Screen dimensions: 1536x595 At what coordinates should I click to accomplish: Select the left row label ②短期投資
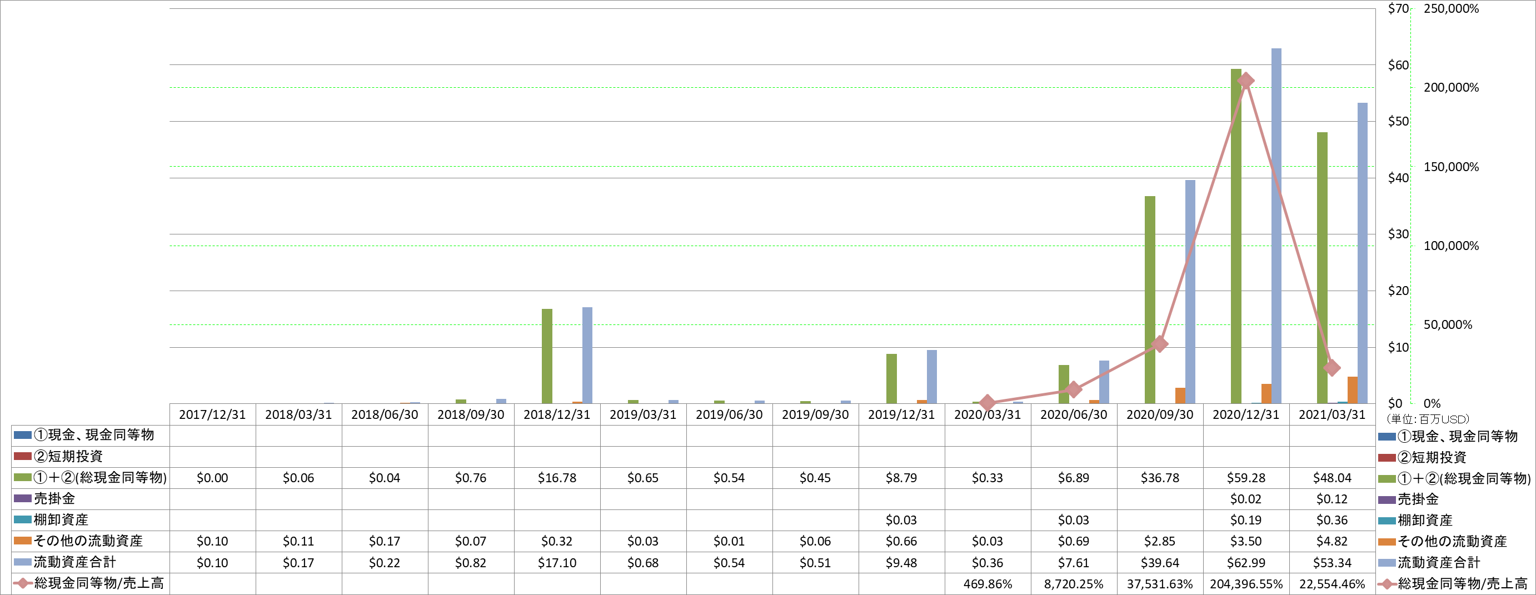pos(68,457)
